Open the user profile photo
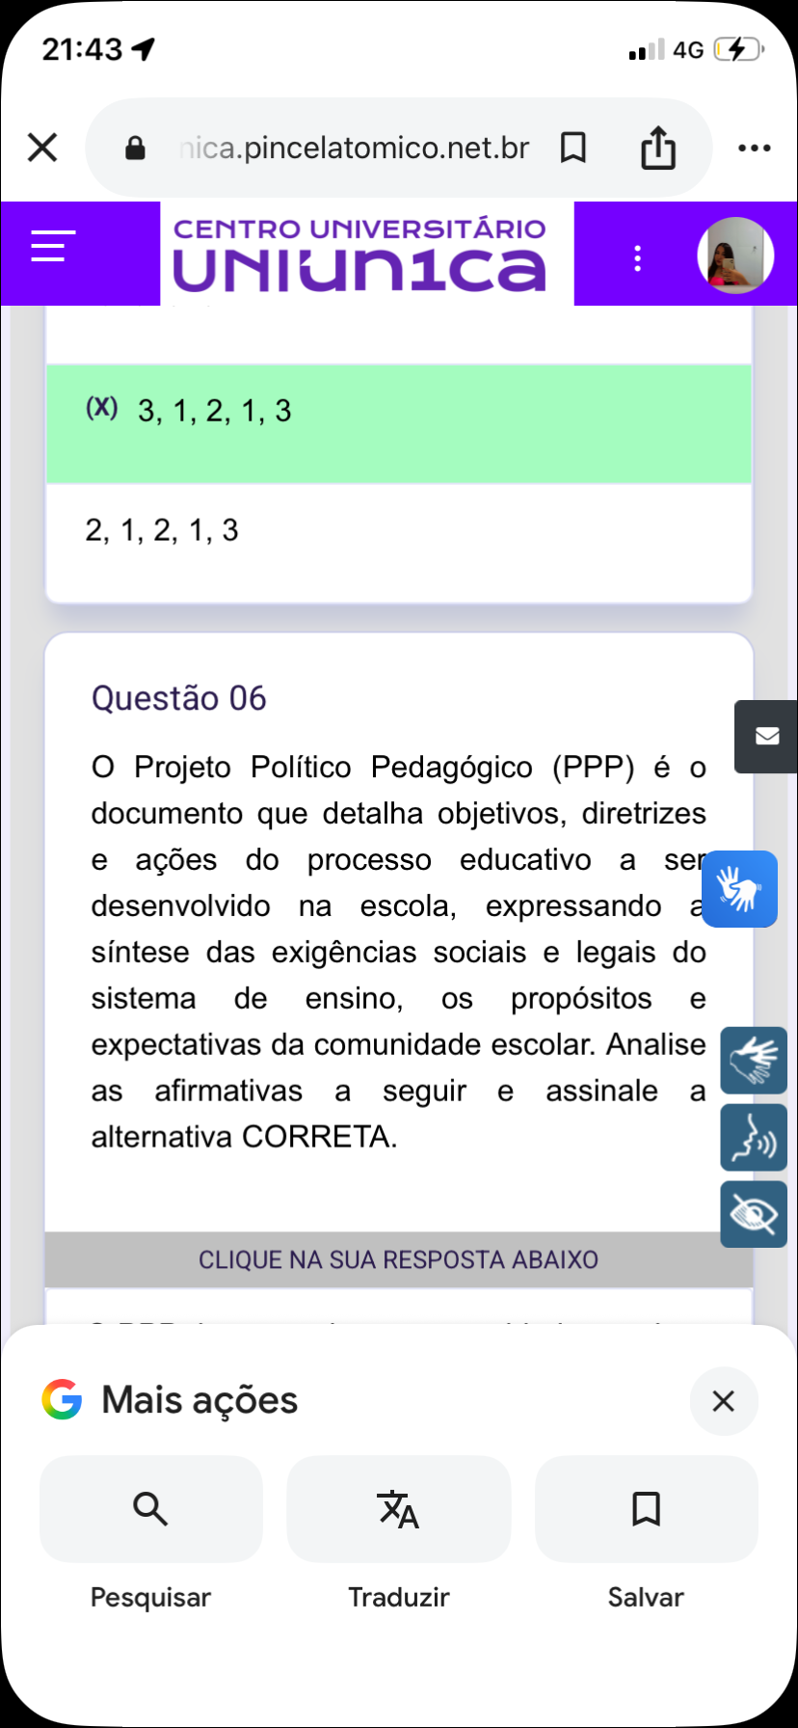 [x=735, y=256]
